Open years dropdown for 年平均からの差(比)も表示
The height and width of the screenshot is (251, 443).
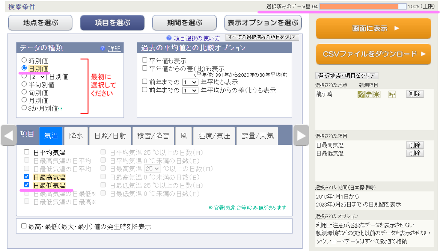[190, 91]
